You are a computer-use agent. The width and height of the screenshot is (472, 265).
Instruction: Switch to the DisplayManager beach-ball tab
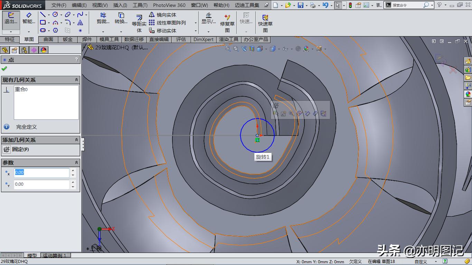(x=43, y=50)
